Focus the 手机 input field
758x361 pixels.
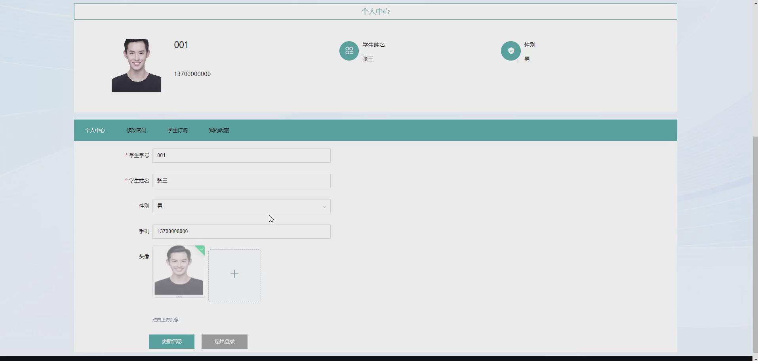pyautogui.click(x=242, y=232)
